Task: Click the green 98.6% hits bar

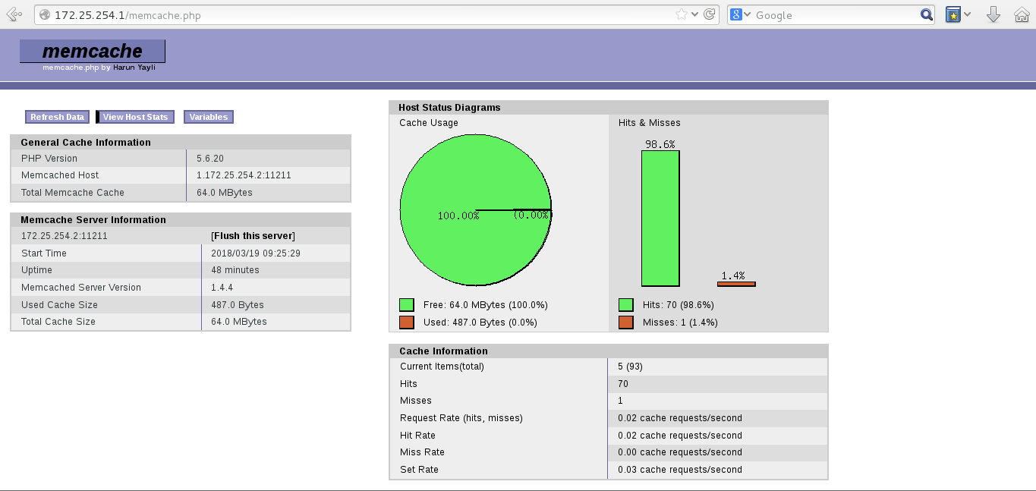Action: 660,219
